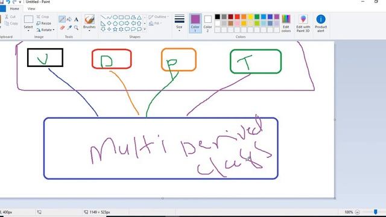Select the Text tool
Screen dimensions: 386x217
click(x=77, y=19)
